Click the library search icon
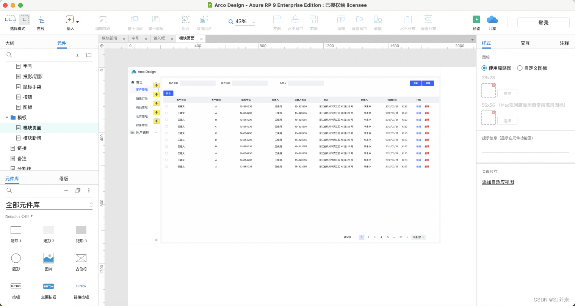575x306 pixels. 9,190
